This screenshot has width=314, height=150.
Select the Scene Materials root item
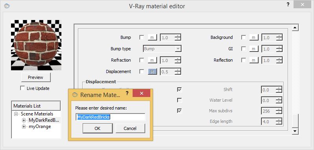pyautogui.click(x=37, y=114)
